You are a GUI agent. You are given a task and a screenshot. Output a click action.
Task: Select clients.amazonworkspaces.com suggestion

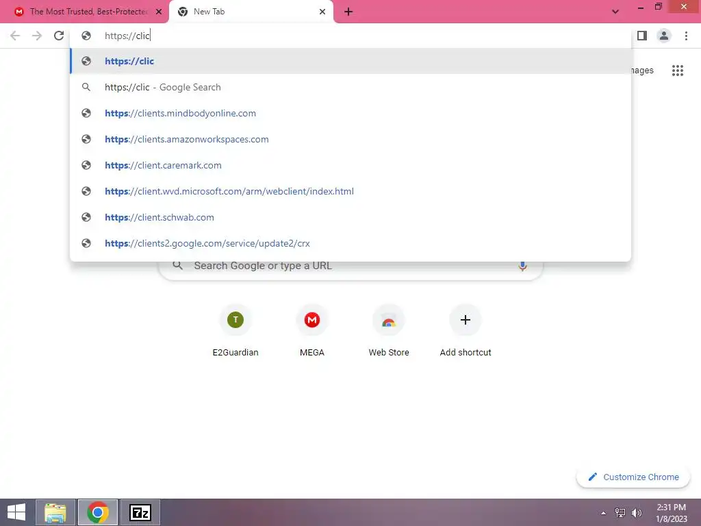coord(350,139)
